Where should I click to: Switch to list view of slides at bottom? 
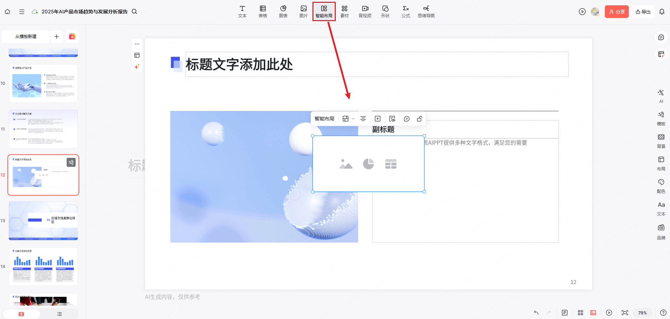point(59,314)
